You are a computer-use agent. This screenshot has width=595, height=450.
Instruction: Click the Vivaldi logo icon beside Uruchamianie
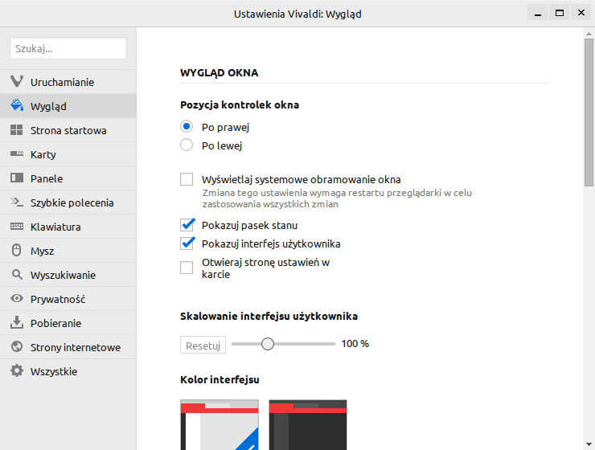[17, 81]
